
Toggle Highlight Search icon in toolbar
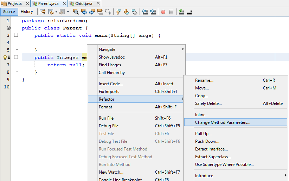tap(100, 12)
